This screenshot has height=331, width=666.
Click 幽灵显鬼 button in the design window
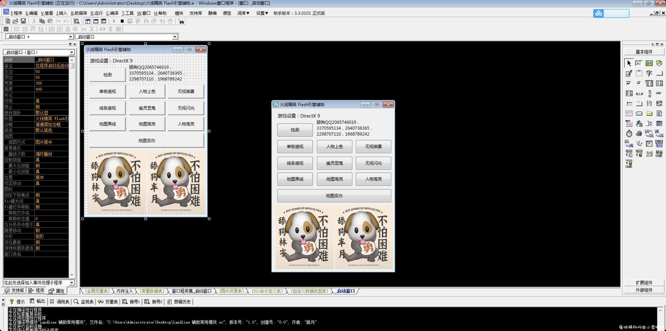pyautogui.click(x=147, y=108)
